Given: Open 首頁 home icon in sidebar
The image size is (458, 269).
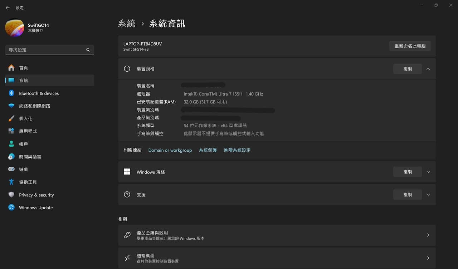Looking at the screenshot, I should [11, 68].
